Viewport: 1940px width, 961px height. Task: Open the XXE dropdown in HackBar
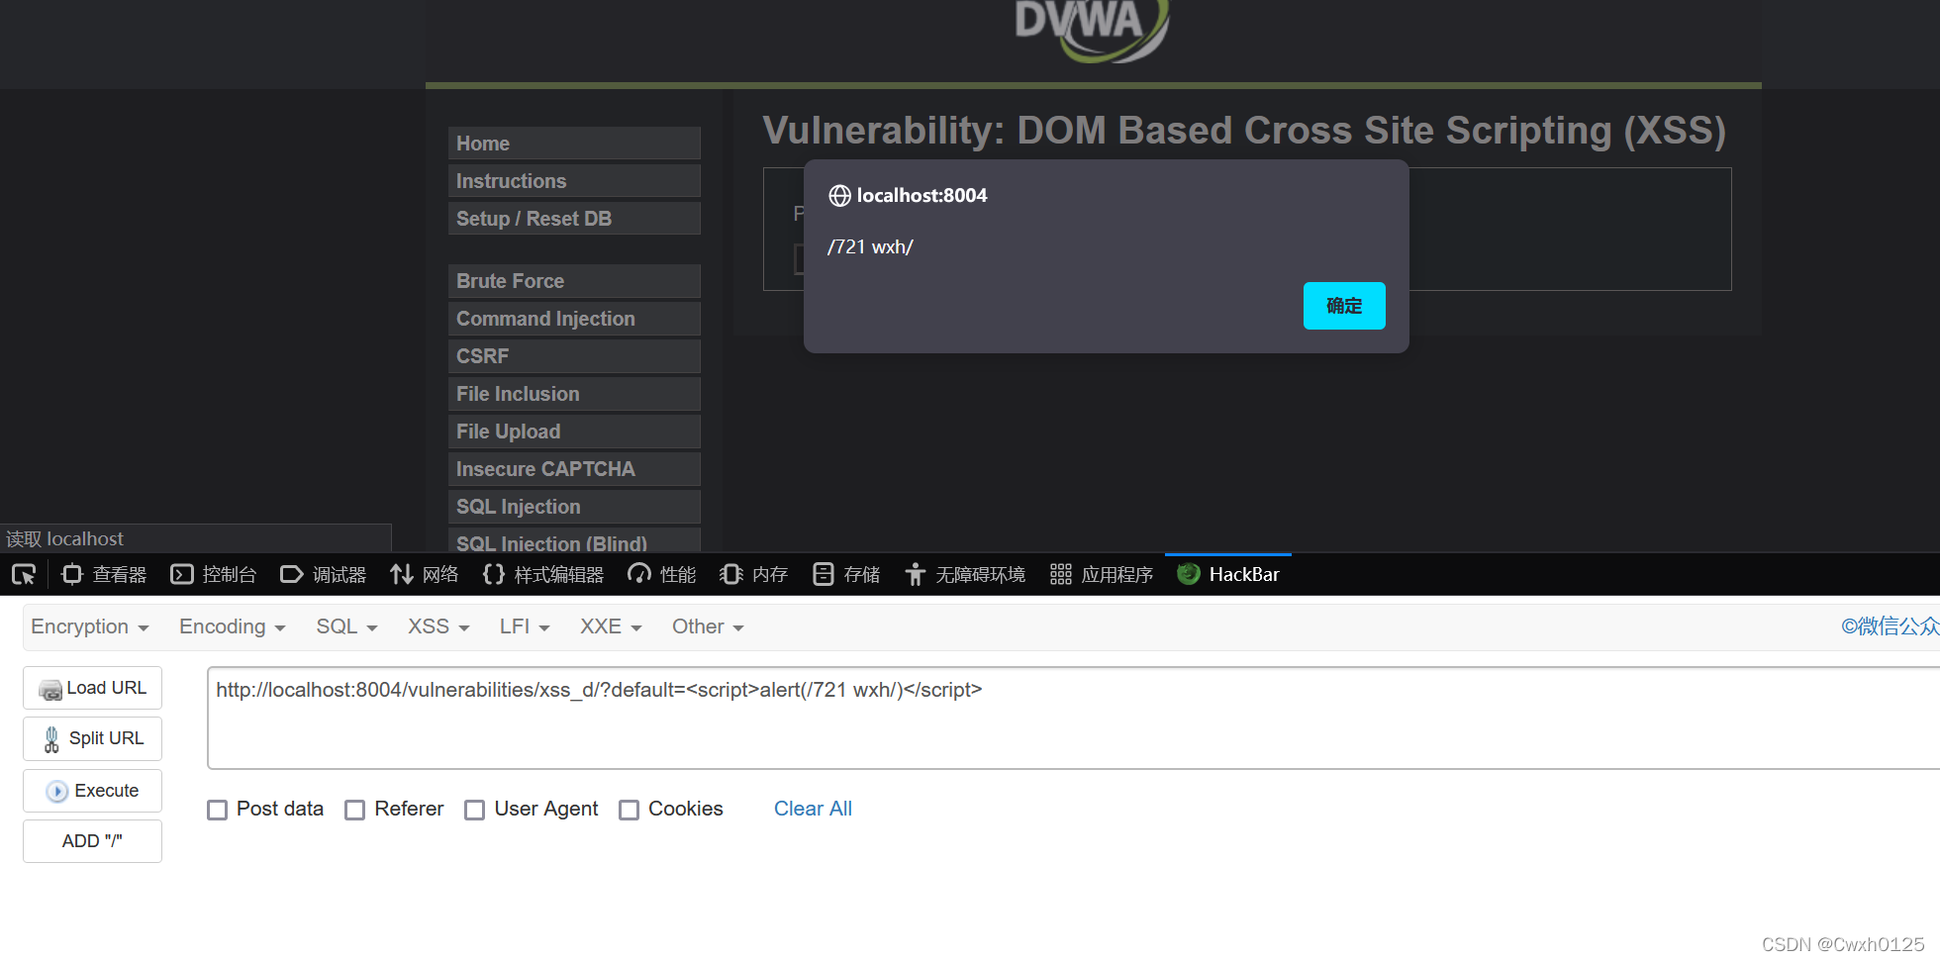pos(611,626)
